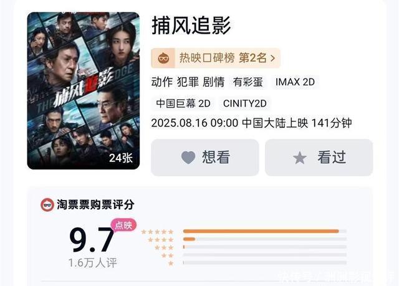Tap the star icon on 看过
This screenshot has width=399, height=286.
pos(300,158)
